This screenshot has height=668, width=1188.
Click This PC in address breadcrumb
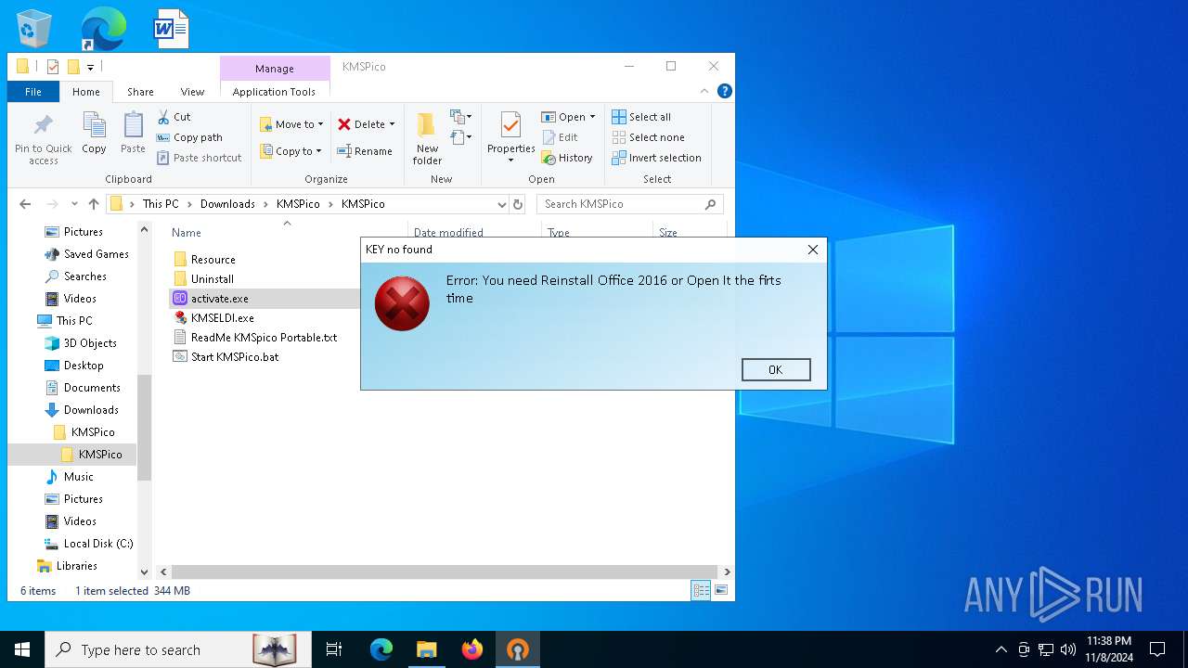pyautogui.click(x=161, y=204)
